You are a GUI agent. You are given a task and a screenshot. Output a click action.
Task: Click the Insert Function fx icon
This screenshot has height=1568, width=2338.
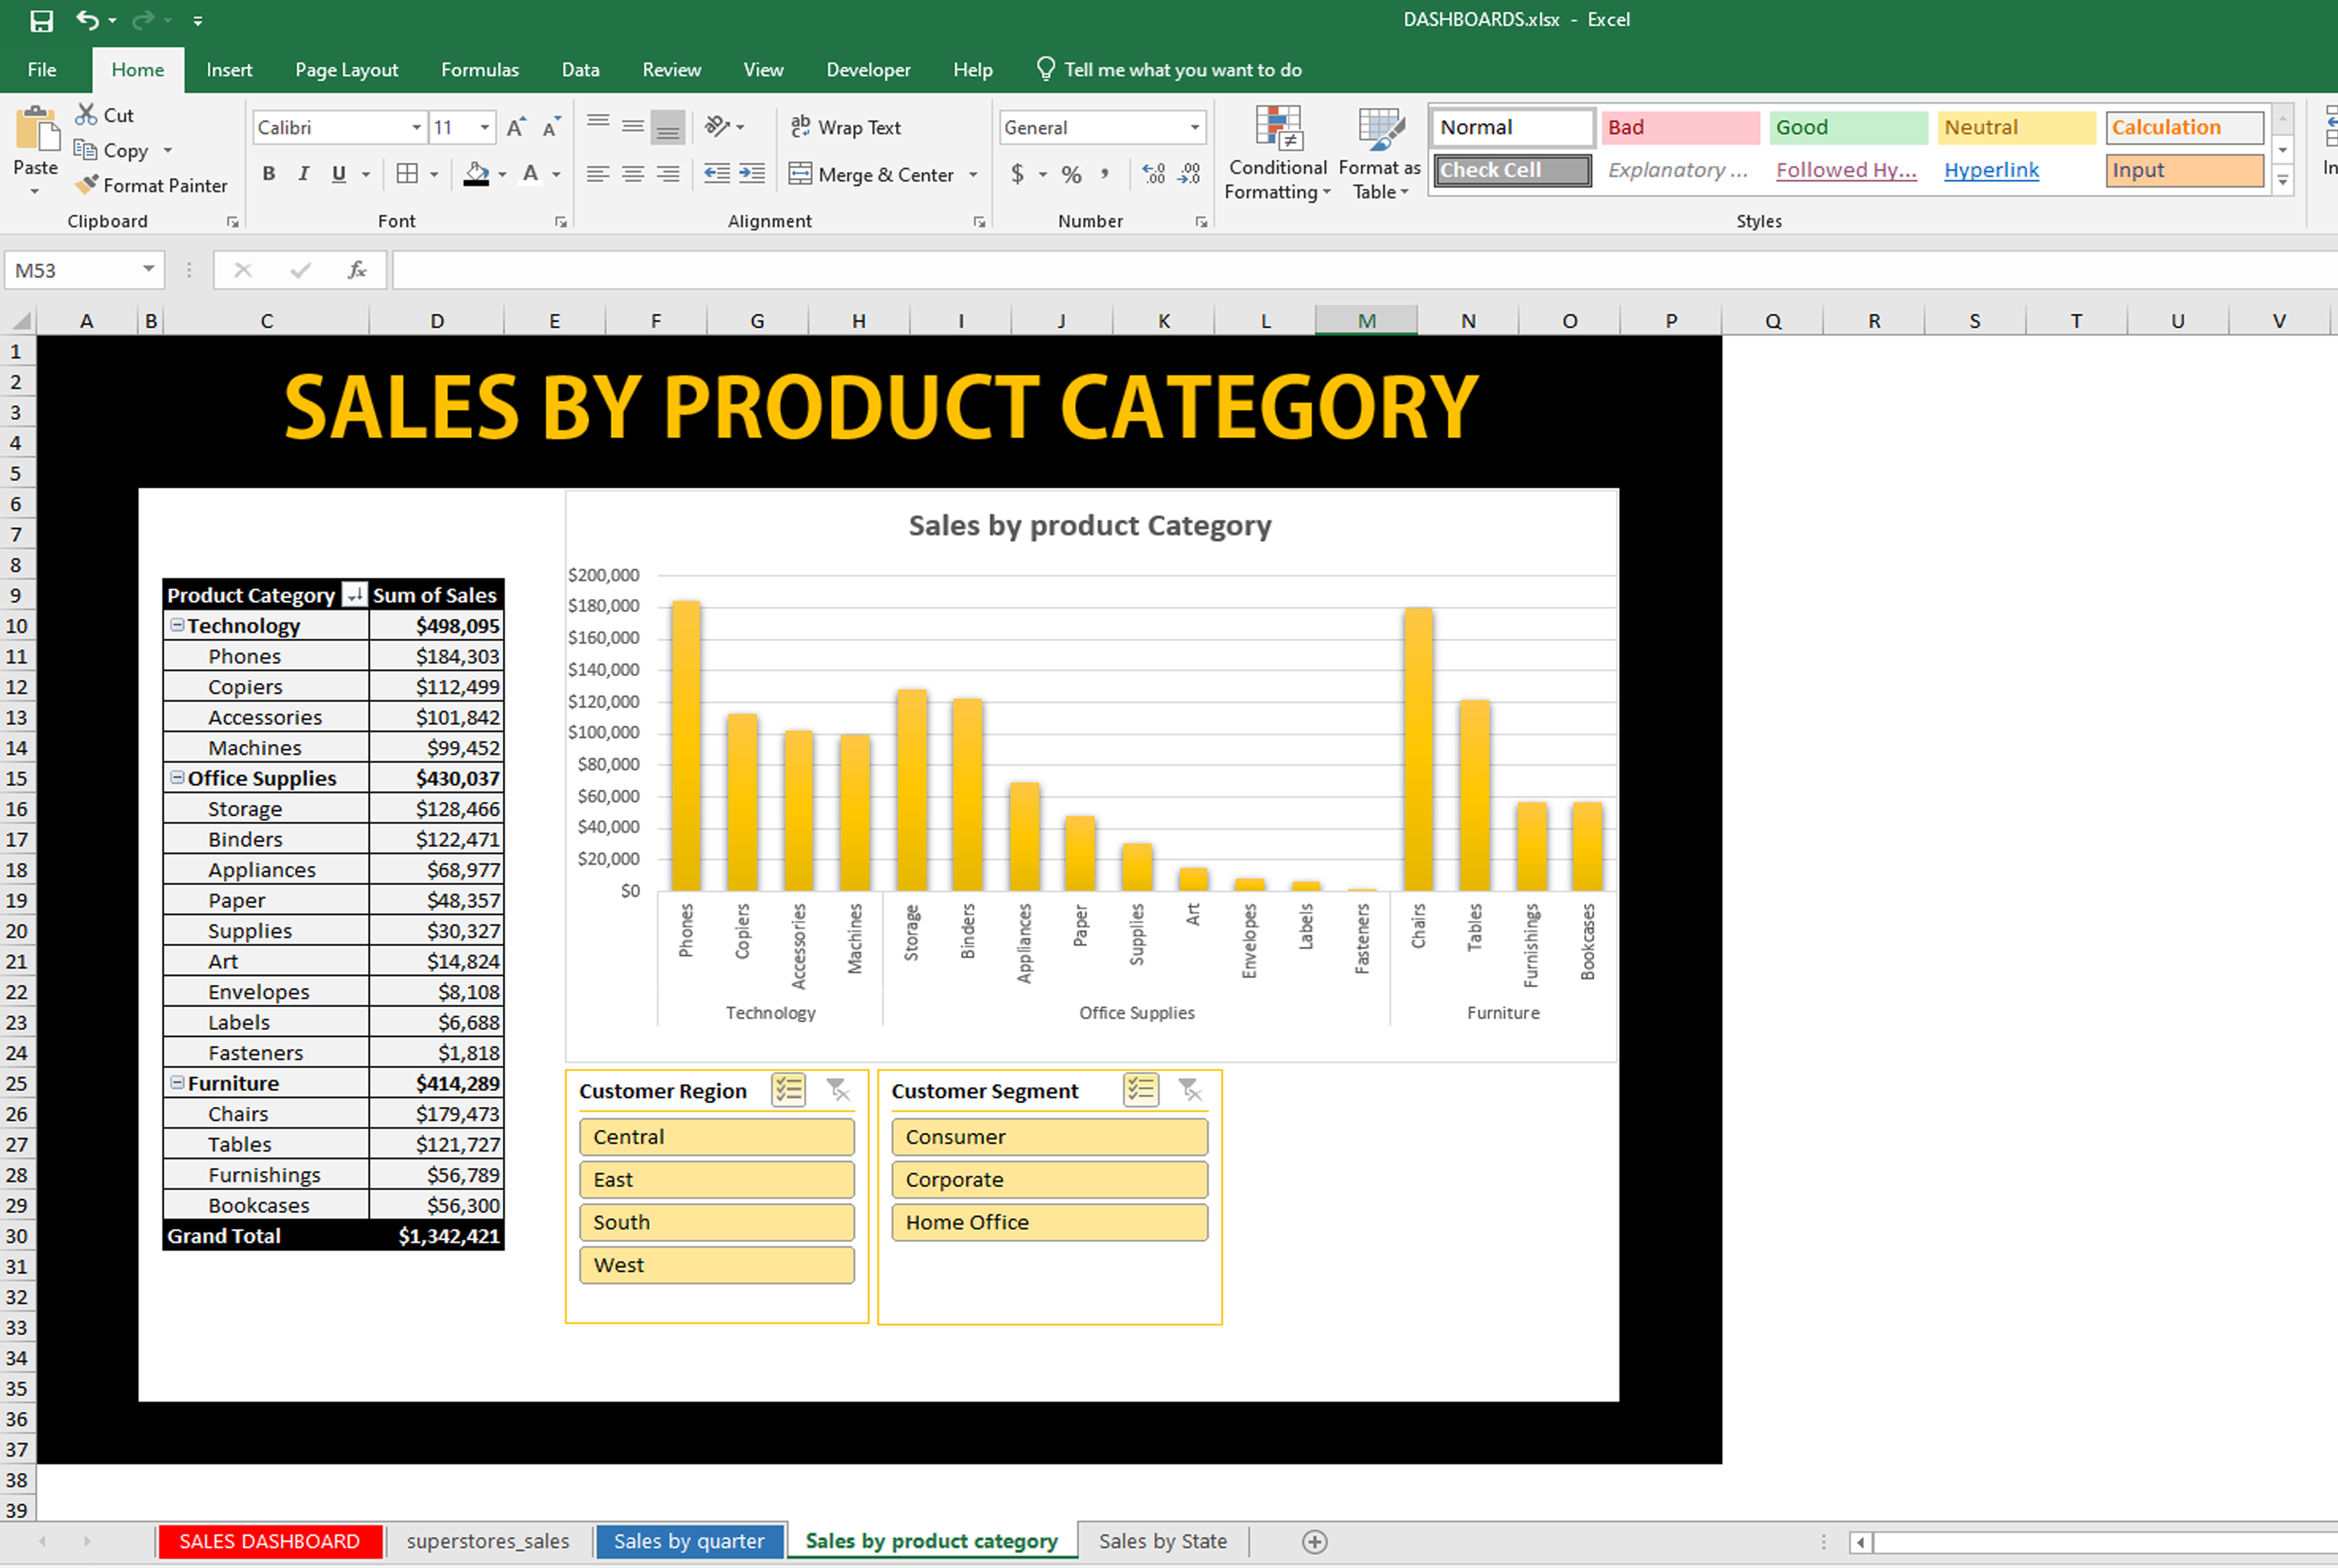(357, 270)
